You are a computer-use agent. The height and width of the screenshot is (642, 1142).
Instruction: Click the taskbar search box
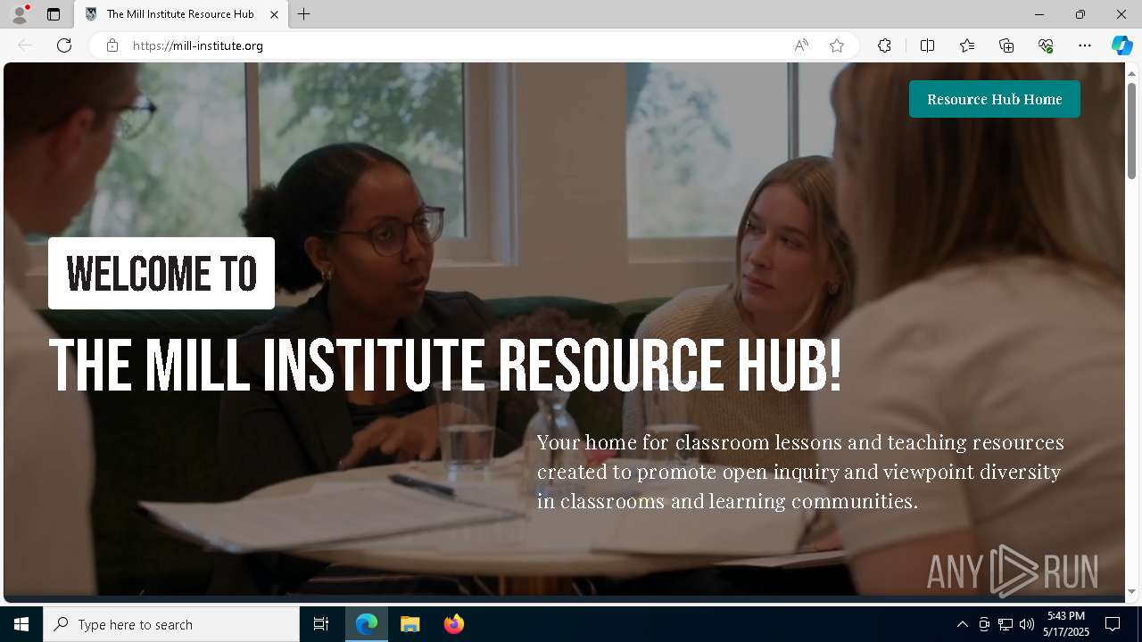click(171, 624)
